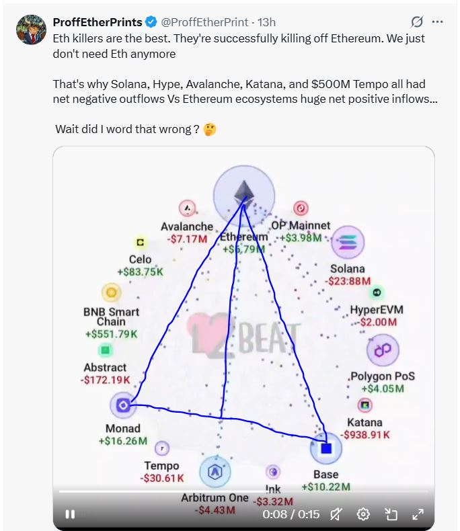Open video in picture-in-picture mode
Screen dimensions: 460x531
[x=391, y=514]
